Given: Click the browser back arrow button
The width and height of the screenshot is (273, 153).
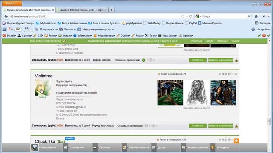Looking at the screenshot, I should click(6, 17).
